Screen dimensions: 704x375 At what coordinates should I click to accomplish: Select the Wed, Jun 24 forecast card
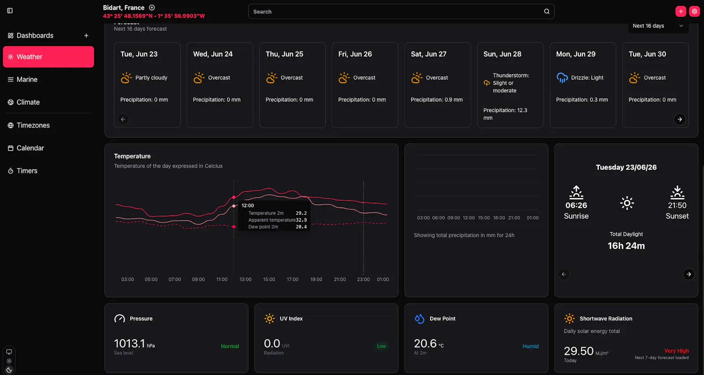[220, 85]
